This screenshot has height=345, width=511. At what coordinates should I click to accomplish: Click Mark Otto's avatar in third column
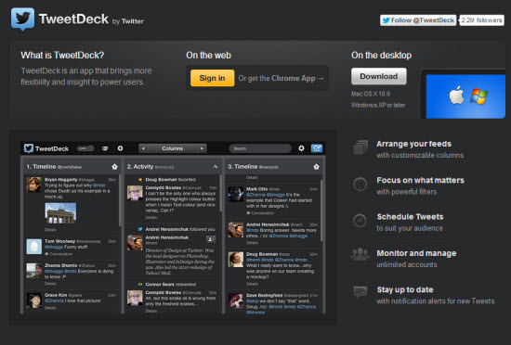(236, 194)
